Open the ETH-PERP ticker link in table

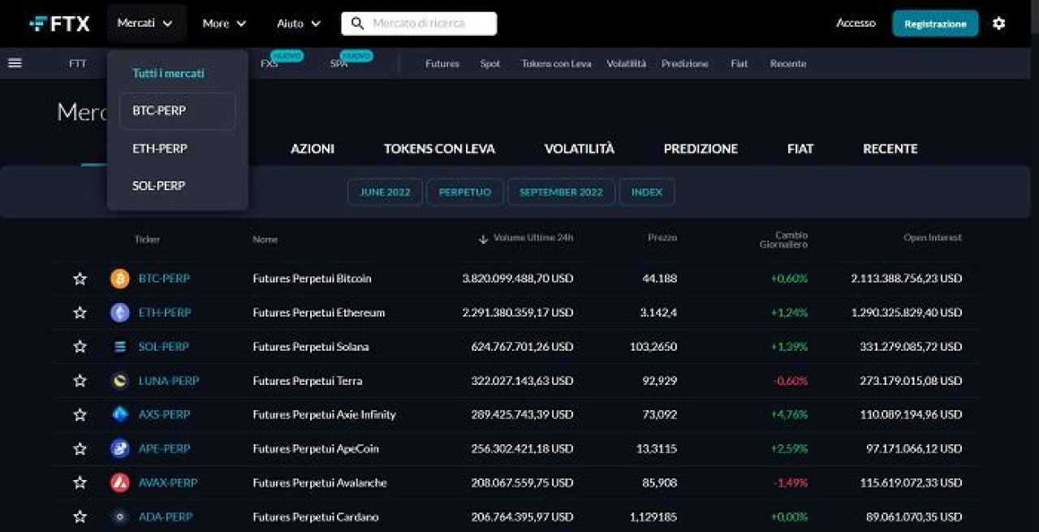pos(165,313)
